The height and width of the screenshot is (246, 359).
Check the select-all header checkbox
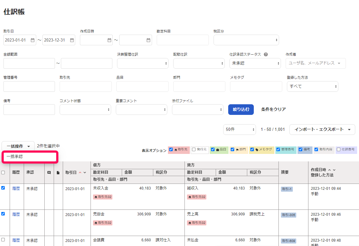pyautogui.click(x=3, y=172)
